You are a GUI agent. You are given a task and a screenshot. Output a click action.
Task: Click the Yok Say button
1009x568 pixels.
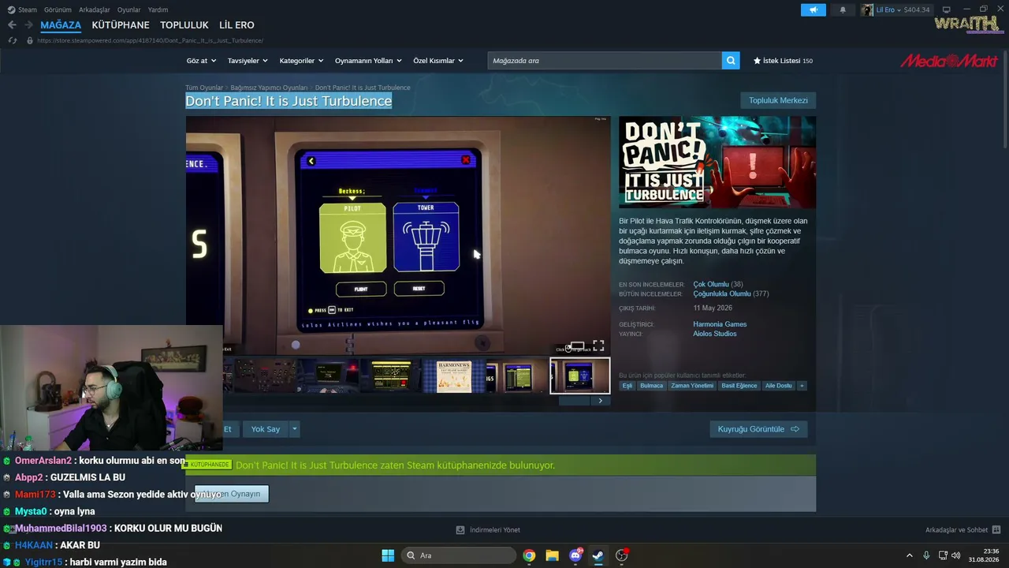coord(266,429)
